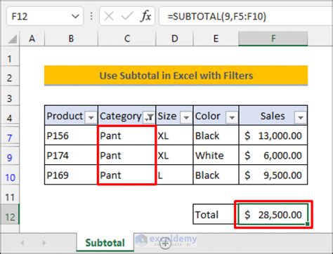The image size is (333, 254).
Task: Click the $28,500.00 total cell
Action: pos(273,214)
